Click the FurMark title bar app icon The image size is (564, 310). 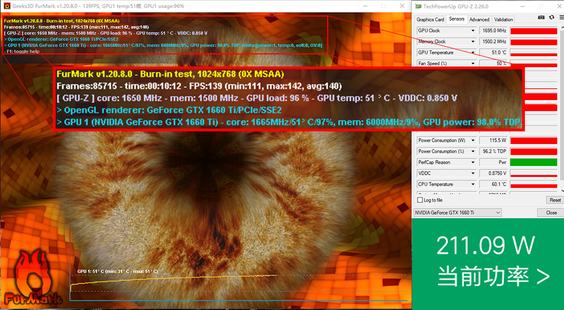tap(7, 5)
